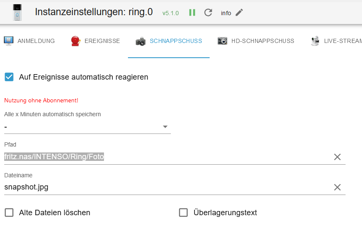This screenshot has width=362, height=235.
Task: Click the Live-Stream webcam icon
Action: click(x=315, y=41)
